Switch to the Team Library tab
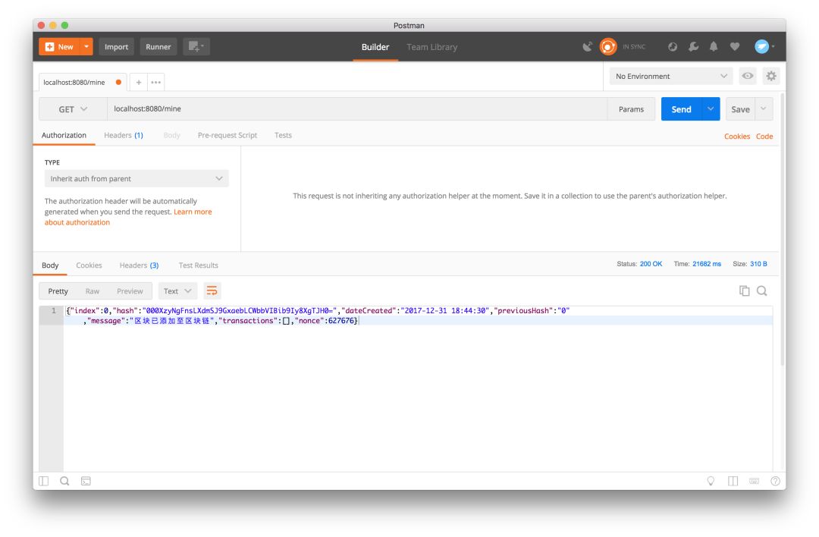Screen dimensions: 819x537 432,47
